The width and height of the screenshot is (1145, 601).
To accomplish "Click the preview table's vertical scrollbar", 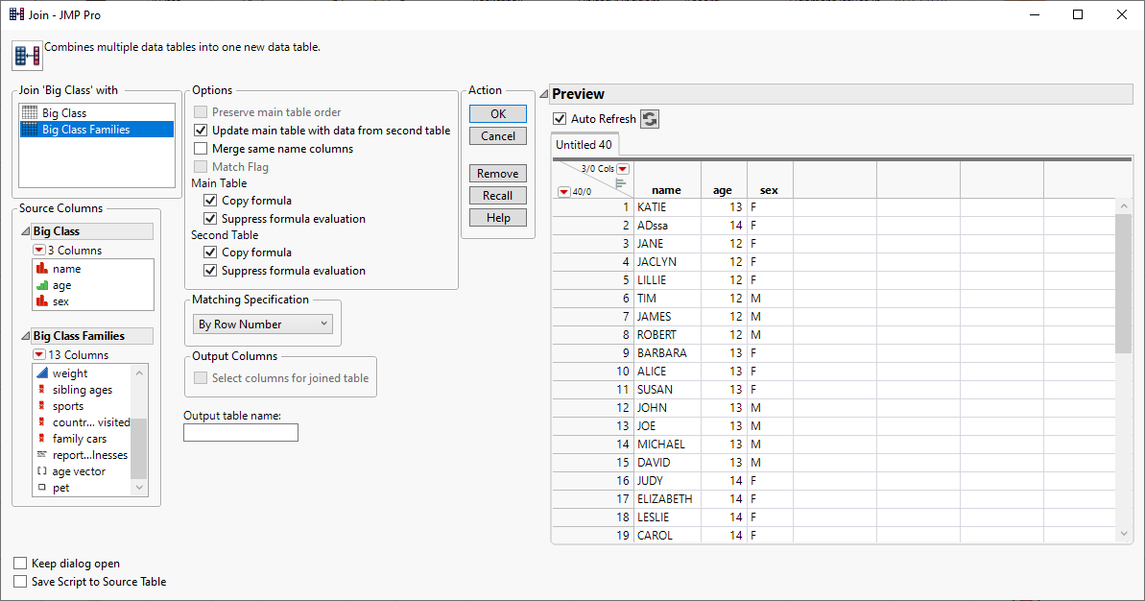I will (x=1124, y=288).
